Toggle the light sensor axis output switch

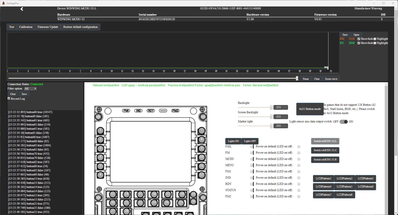(x=344, y=122)
